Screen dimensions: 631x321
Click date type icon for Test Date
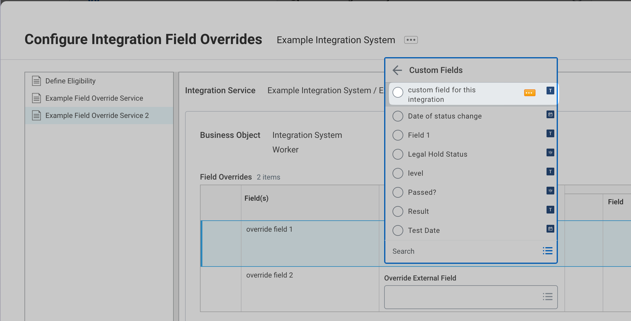[550, 229]
